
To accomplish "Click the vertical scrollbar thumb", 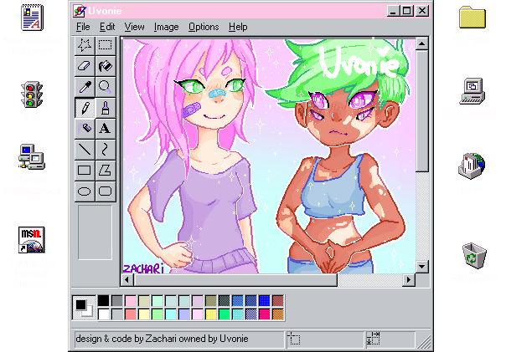I will click(421, 111).
